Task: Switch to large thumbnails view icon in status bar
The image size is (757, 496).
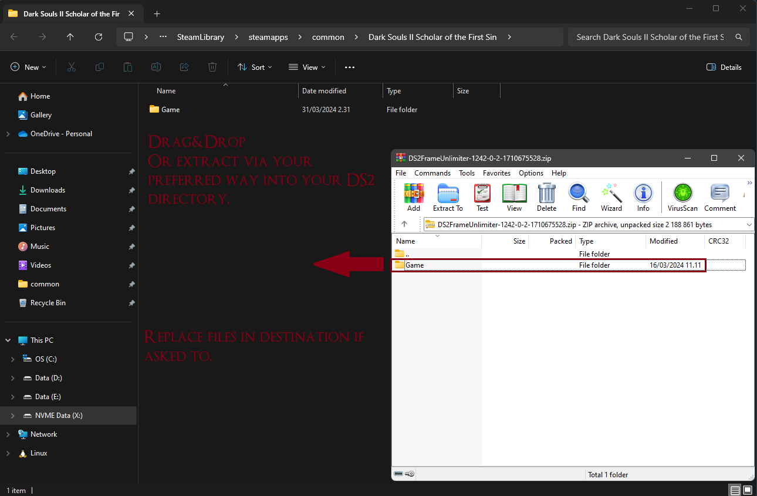Action: [x=748, y=490]
